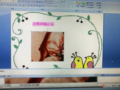Toggle Chinese/English mode on the IME bar
Viewport: 120px width, 90px height.
[x=106, y=86]
